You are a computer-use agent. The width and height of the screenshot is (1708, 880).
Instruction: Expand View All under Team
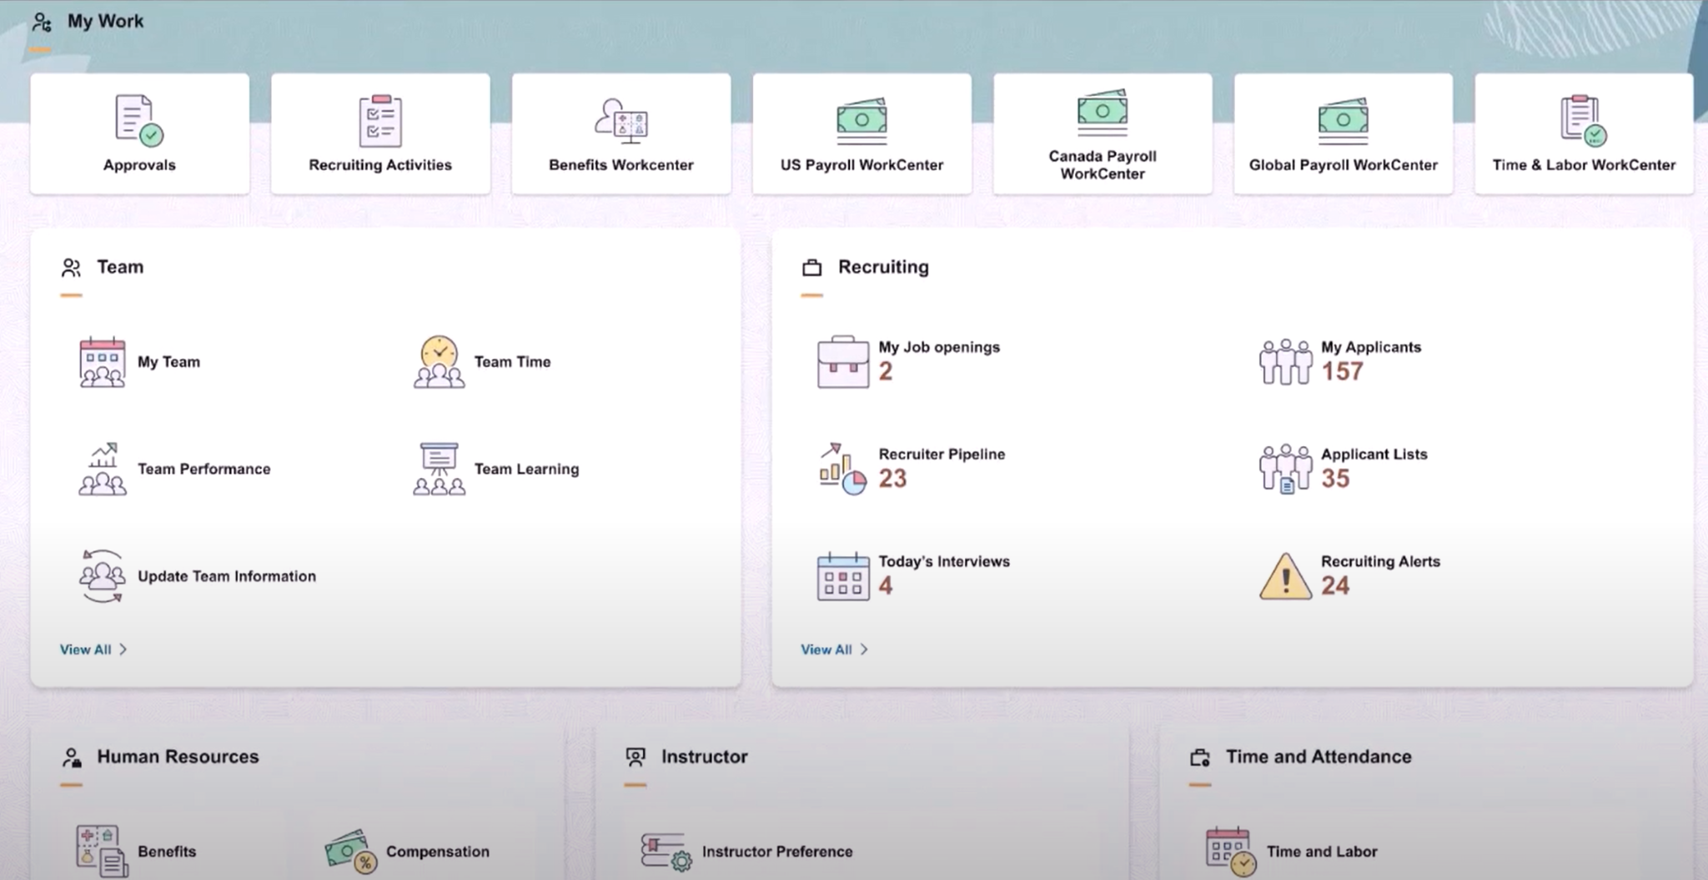pyautogui.click(x=93, y=649)
